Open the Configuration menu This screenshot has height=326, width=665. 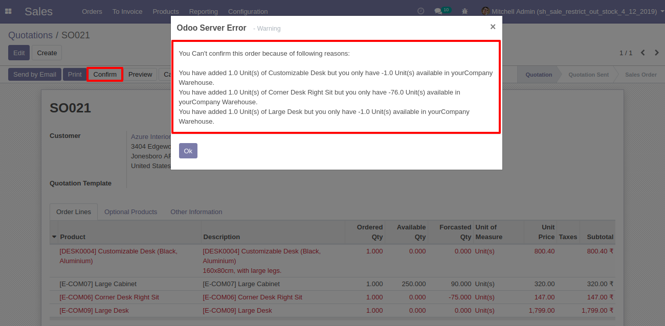[x=248, y=11]
